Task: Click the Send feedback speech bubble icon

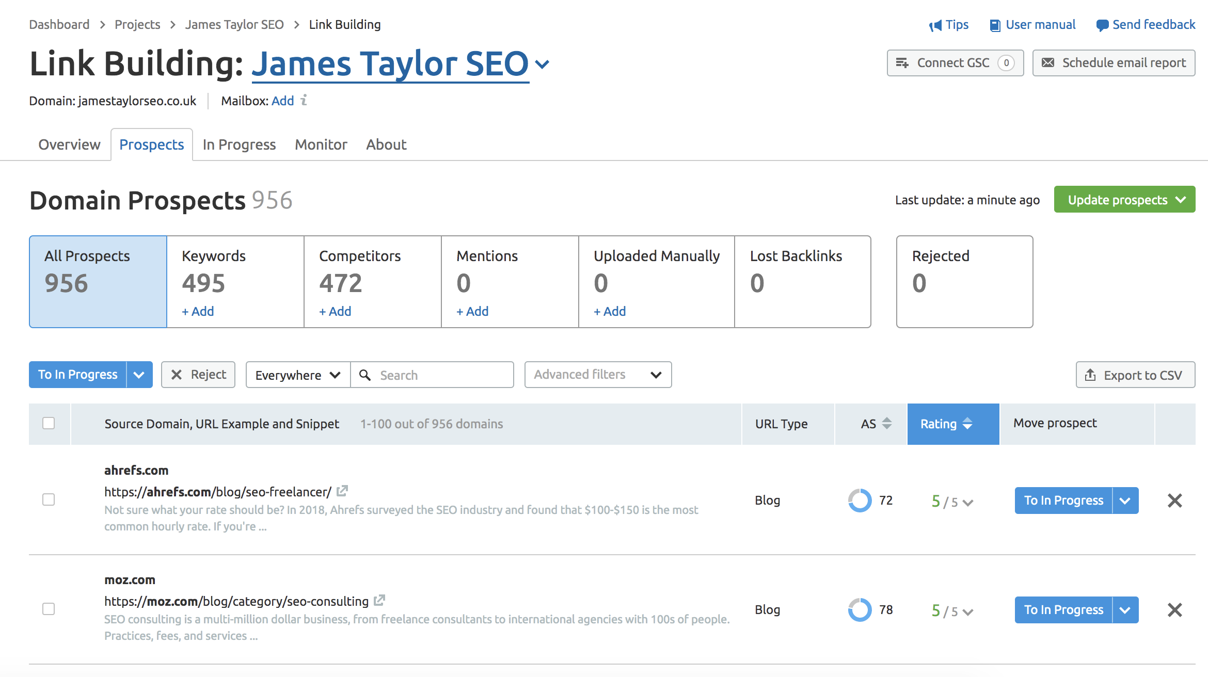Action: pos(1102,25)
